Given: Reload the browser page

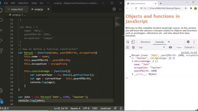Looking at the screenshot, I should click(x=136, y=8).
